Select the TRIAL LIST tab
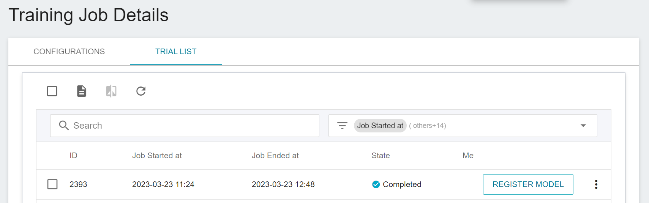 [176, 52]
